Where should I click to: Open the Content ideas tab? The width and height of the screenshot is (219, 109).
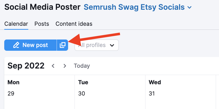pyautogui.click(x=74, y=24)
